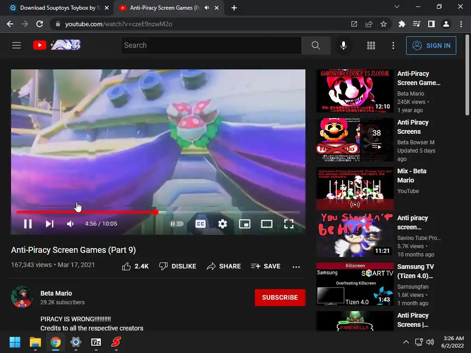This screenshot has width=471, height=353.
Task: Open Beta Mario channel avatar
Action: click(22, 297)
